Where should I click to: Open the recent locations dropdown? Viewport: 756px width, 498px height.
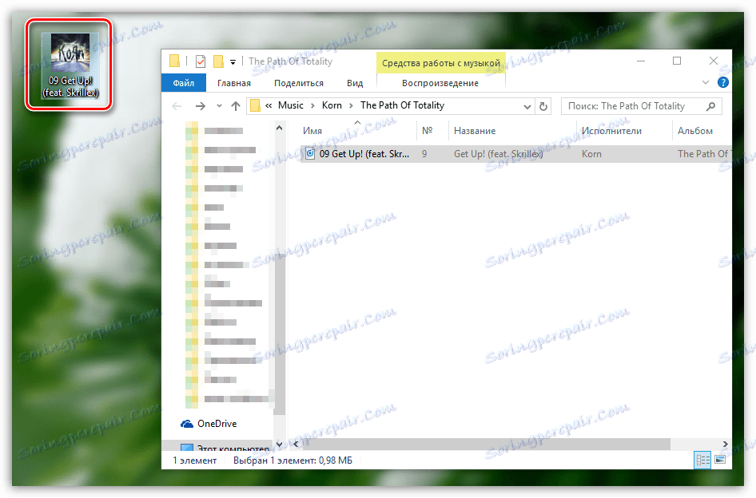pyautogui.click(x=219, y=106)
